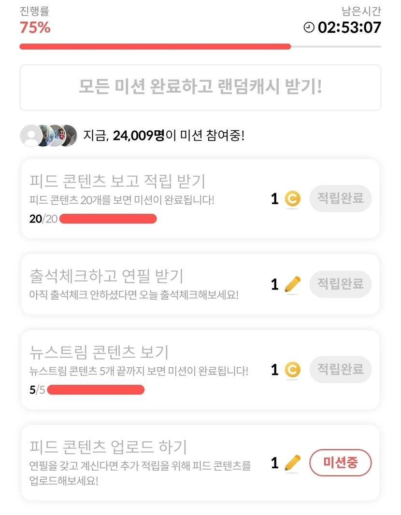
Task: Click the 5/5 newsstream progress bar
Action: point(96,390)
